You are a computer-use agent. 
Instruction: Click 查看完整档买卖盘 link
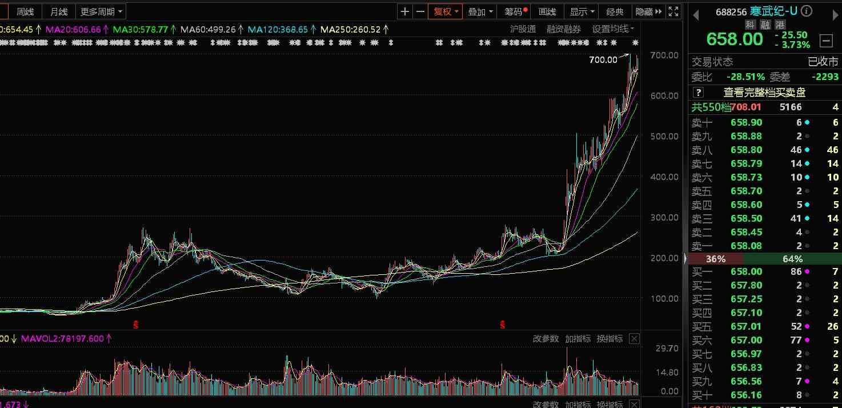(764, 92)
